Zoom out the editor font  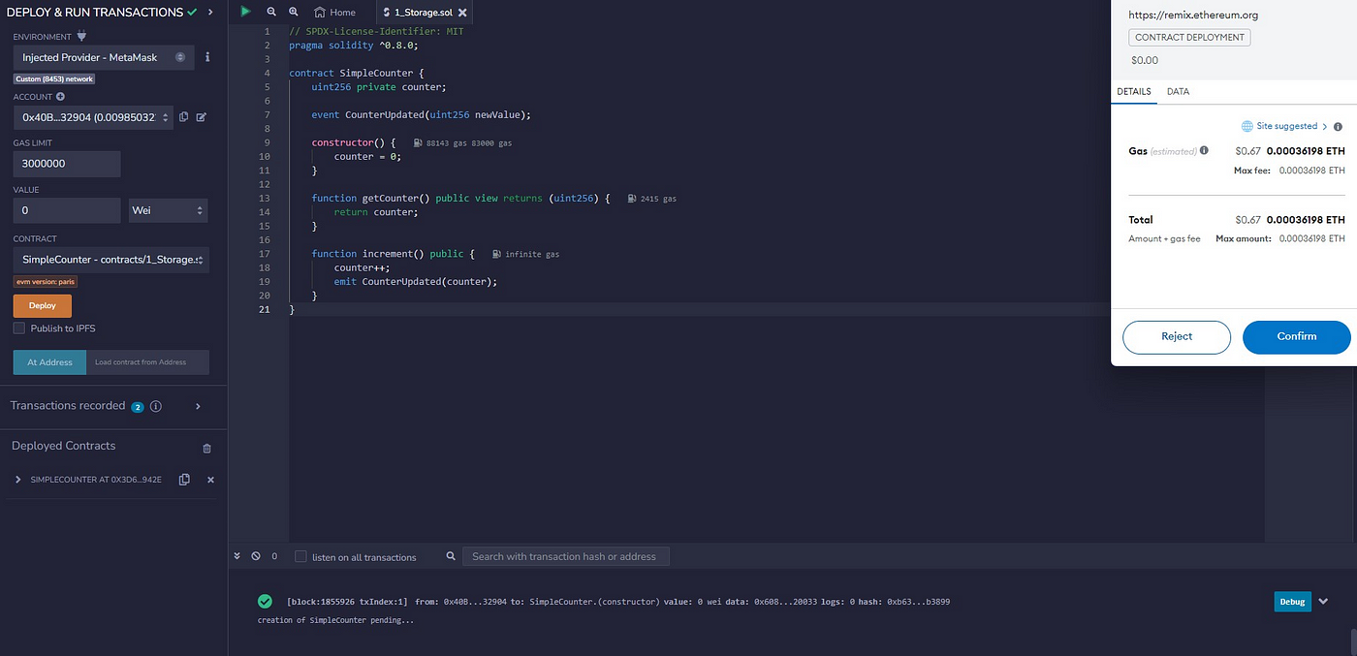[271, 12]
